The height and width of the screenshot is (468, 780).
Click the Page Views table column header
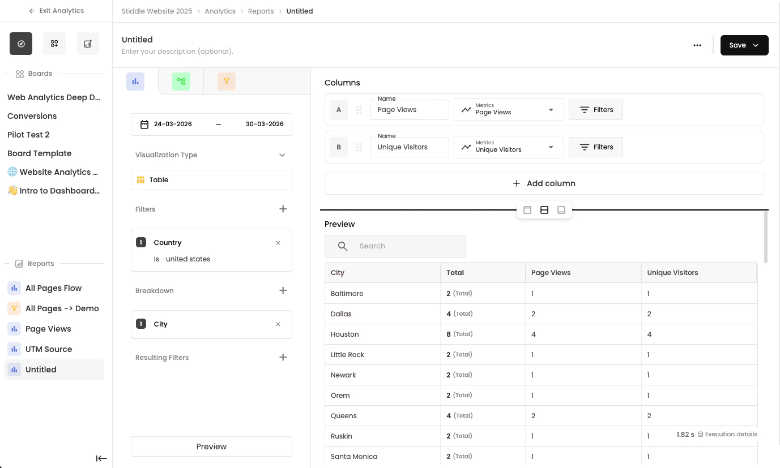coord(583,273)
